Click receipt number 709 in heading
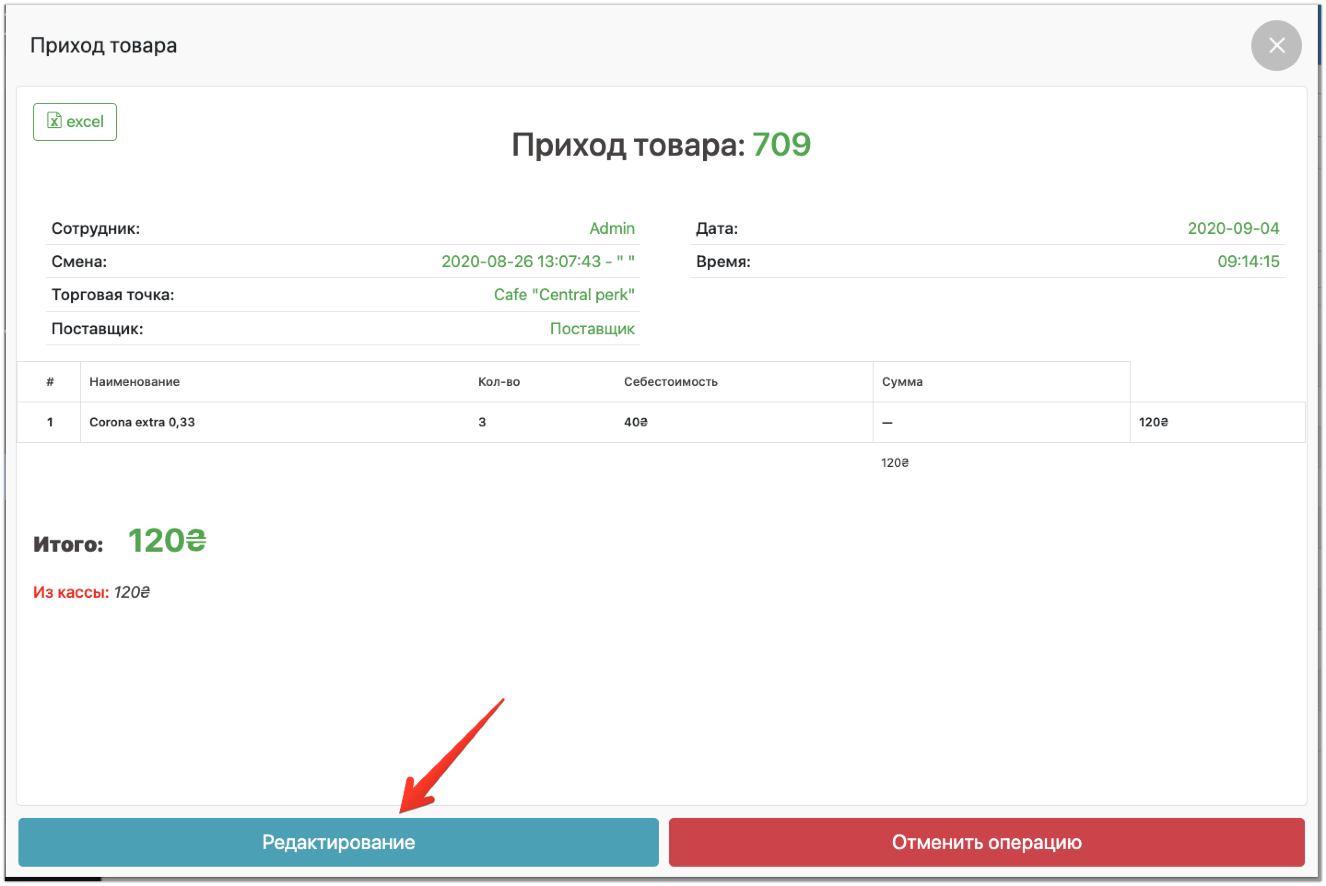 [781, 145]
